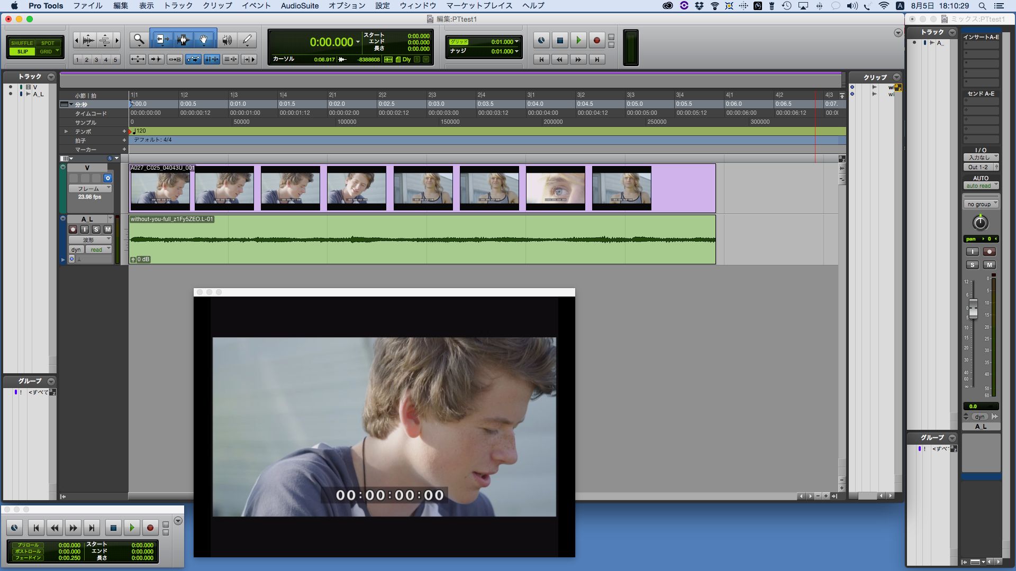
Task: Start playback from the Edit window transport
Action: (578, 40)
